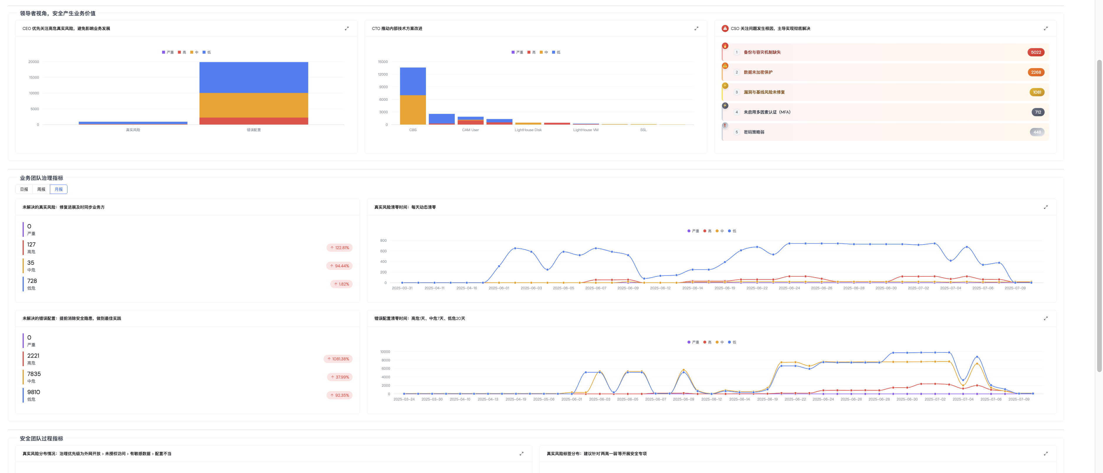Click the blue 错误配置 bar segment

pos(253,77)
